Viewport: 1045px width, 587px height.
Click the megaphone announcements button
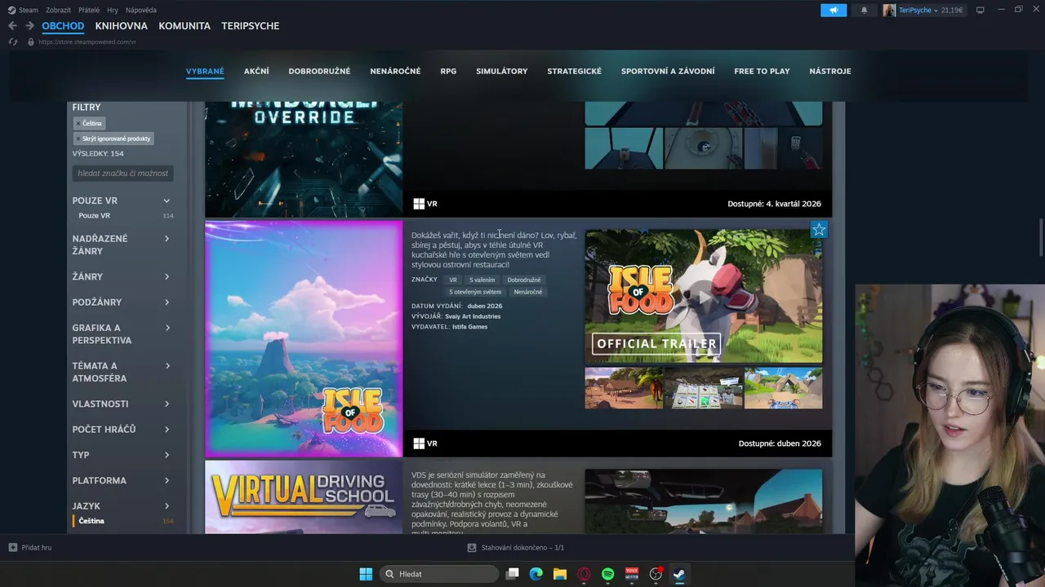pyautogui.click(x=834, y=10)
